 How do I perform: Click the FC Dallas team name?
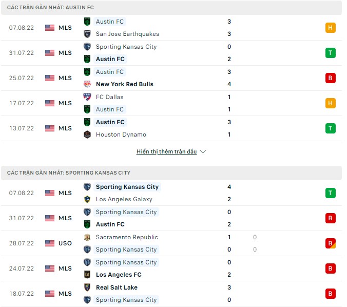pos(109,97)
